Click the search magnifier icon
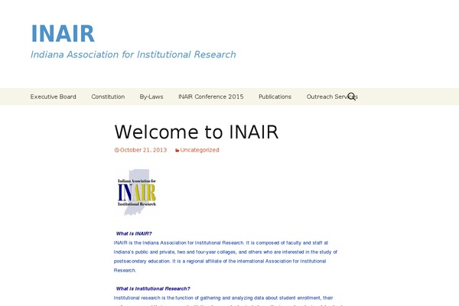459x306 pixels. [x=352, y=96]
